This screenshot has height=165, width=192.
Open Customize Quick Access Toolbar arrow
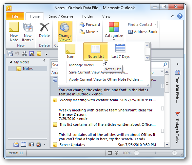[x=46, y=54]
